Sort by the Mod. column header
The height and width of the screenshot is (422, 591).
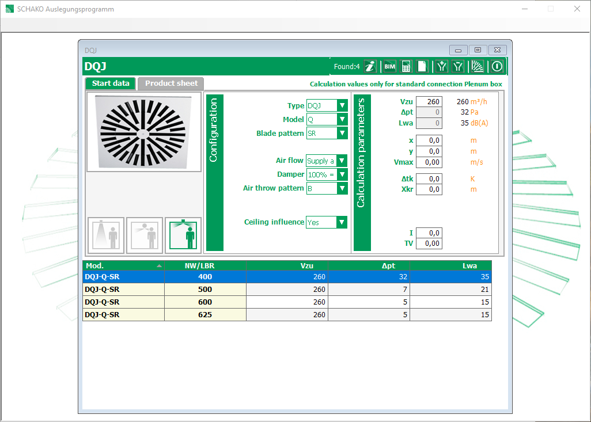[123, 265]
